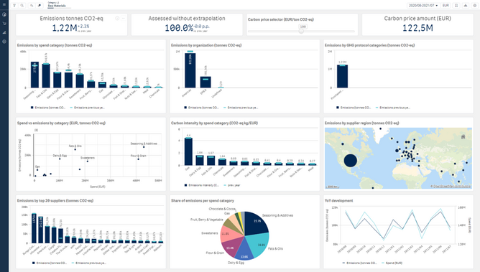Image resolution: width=480 pixels, height=272 pixels.
Task: Click the step-back selections icon
Action: [32, 6]
